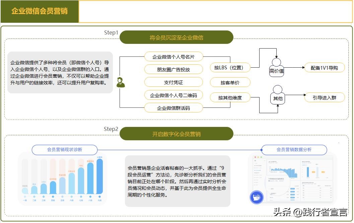Open the 按其他维度 option

click(x=230, y=97)
